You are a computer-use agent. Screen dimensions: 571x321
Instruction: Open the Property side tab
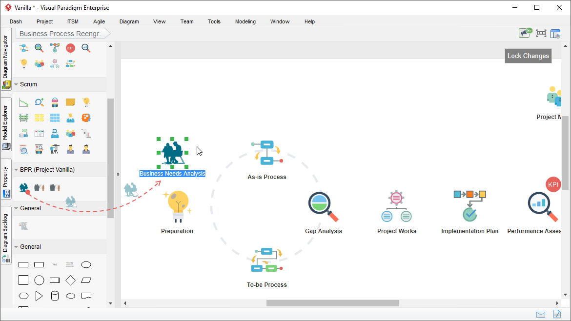click(6, 179)
